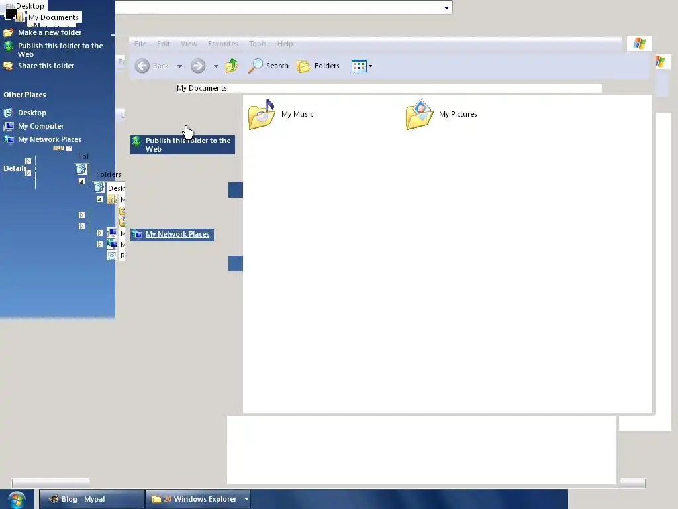Toggle the Folders pane toolbar button
678x509 pixels.
318,66
